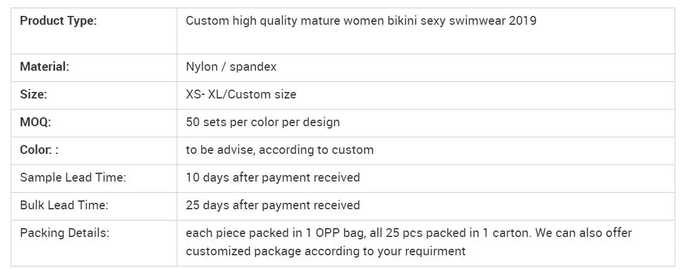Click the 25 days after payment text
687x270 pixels.
click(x=273, y=205)
